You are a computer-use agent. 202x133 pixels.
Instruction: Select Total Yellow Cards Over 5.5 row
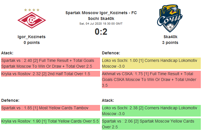(50, 121)
